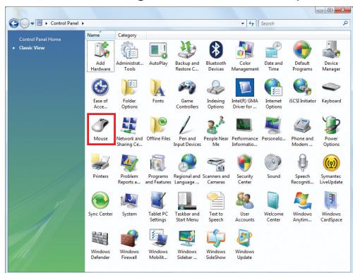Open Intel GMA Driver applet
This screenshot has width=353, height=273.
click(x=245, y=94)
